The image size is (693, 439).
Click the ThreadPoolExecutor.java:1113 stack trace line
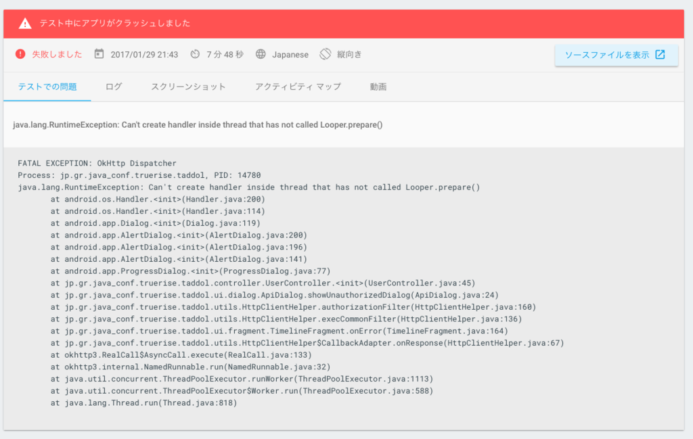[242, 379]
